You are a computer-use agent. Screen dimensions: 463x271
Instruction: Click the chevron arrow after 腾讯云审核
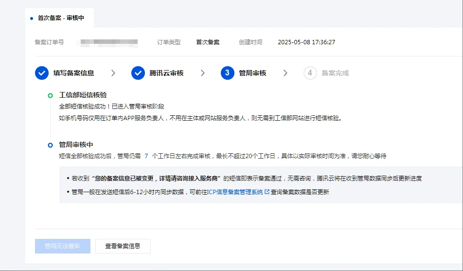203,73
